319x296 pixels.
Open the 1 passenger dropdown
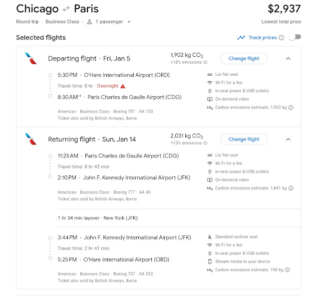pyautogui.click(x=129, y=22)
